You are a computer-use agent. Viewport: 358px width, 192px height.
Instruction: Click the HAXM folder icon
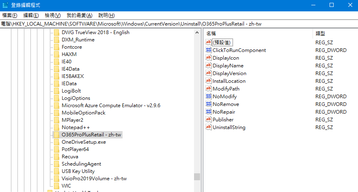56,54
